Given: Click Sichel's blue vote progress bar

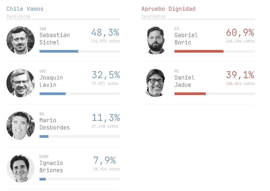Looking at the screenshot, I should coord(59,51).
